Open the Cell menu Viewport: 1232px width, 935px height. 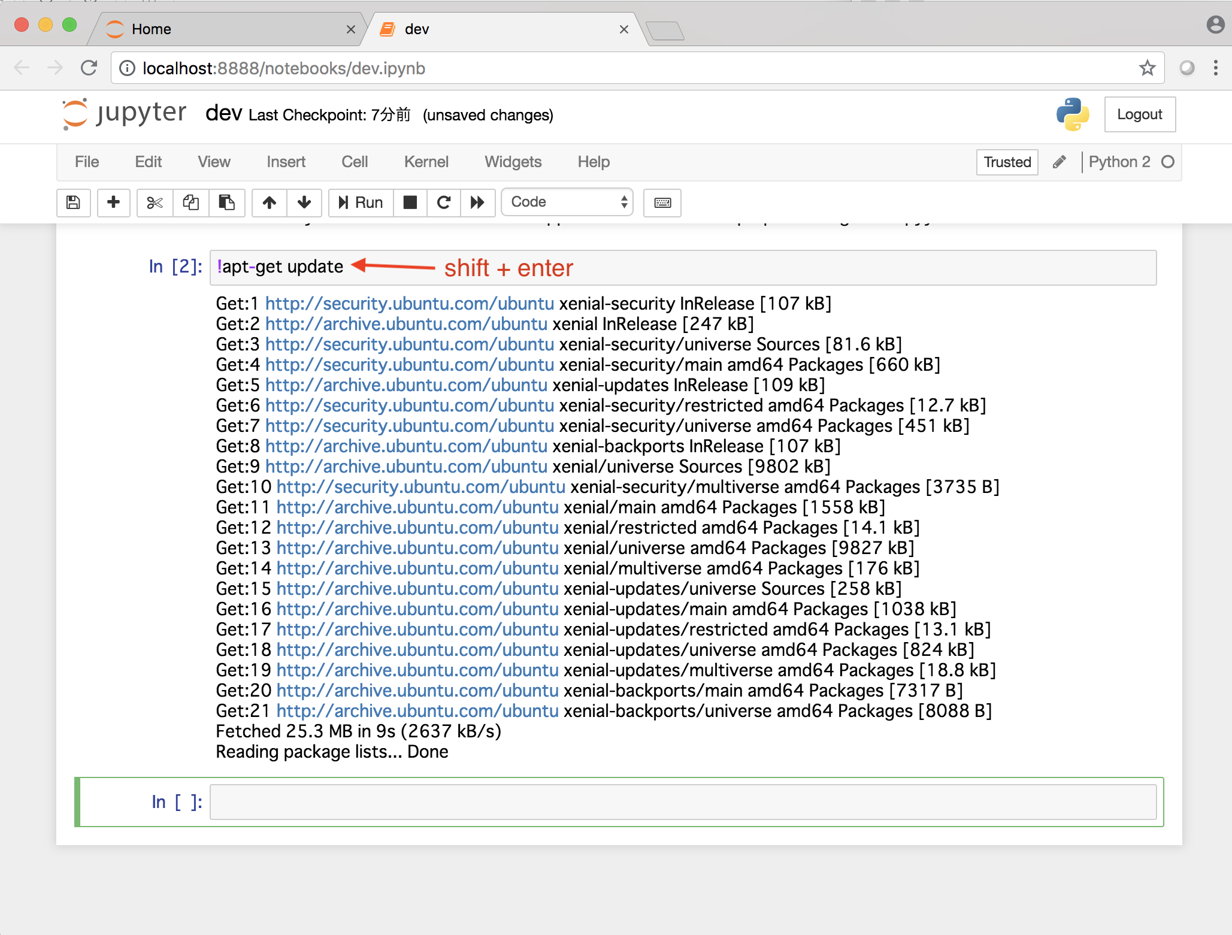(x=355, y=162)
